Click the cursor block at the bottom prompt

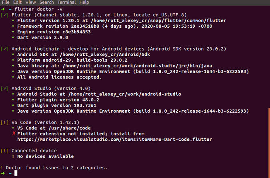[16, 173]
